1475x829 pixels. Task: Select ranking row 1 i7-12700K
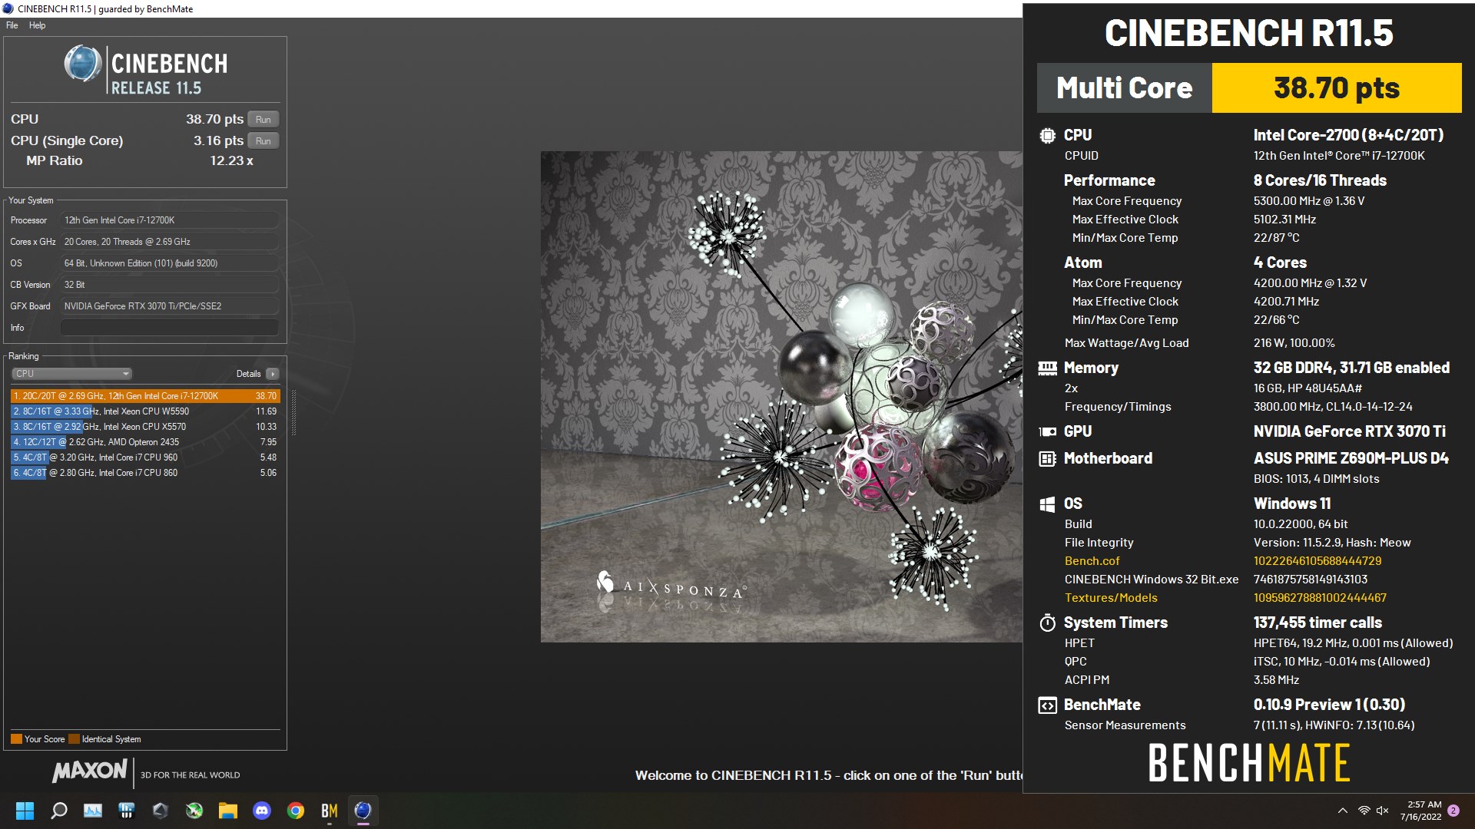pos(145,396)
